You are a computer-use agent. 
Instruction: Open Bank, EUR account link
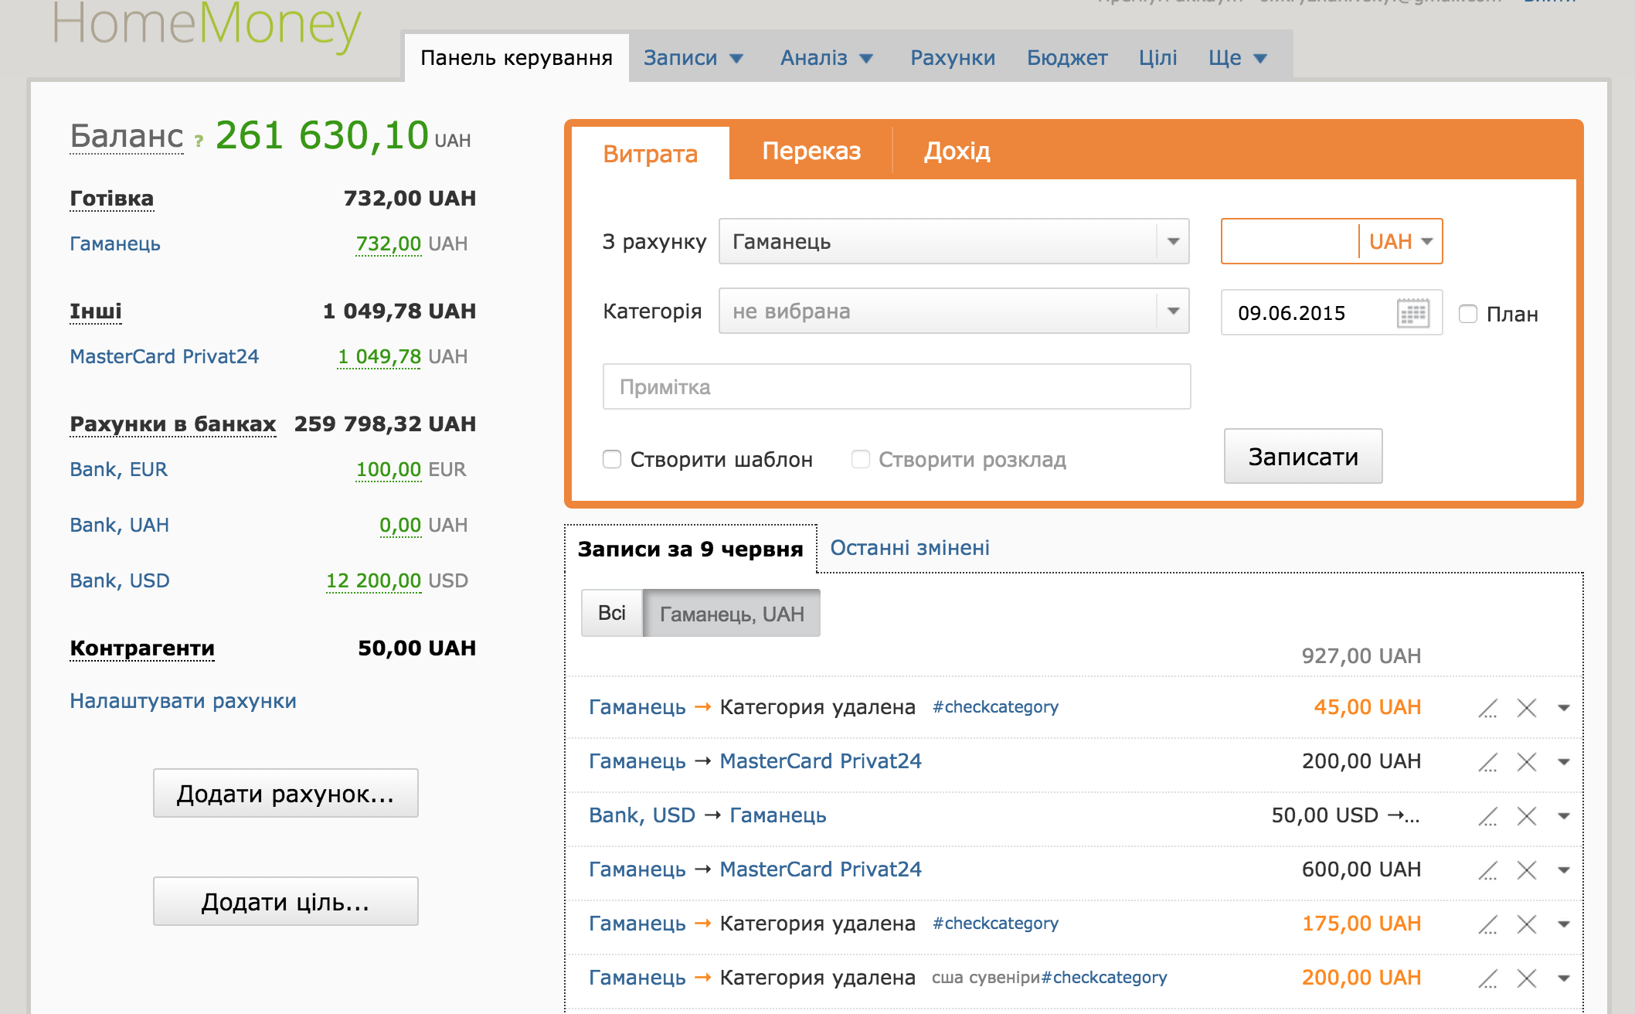point(118,469)
